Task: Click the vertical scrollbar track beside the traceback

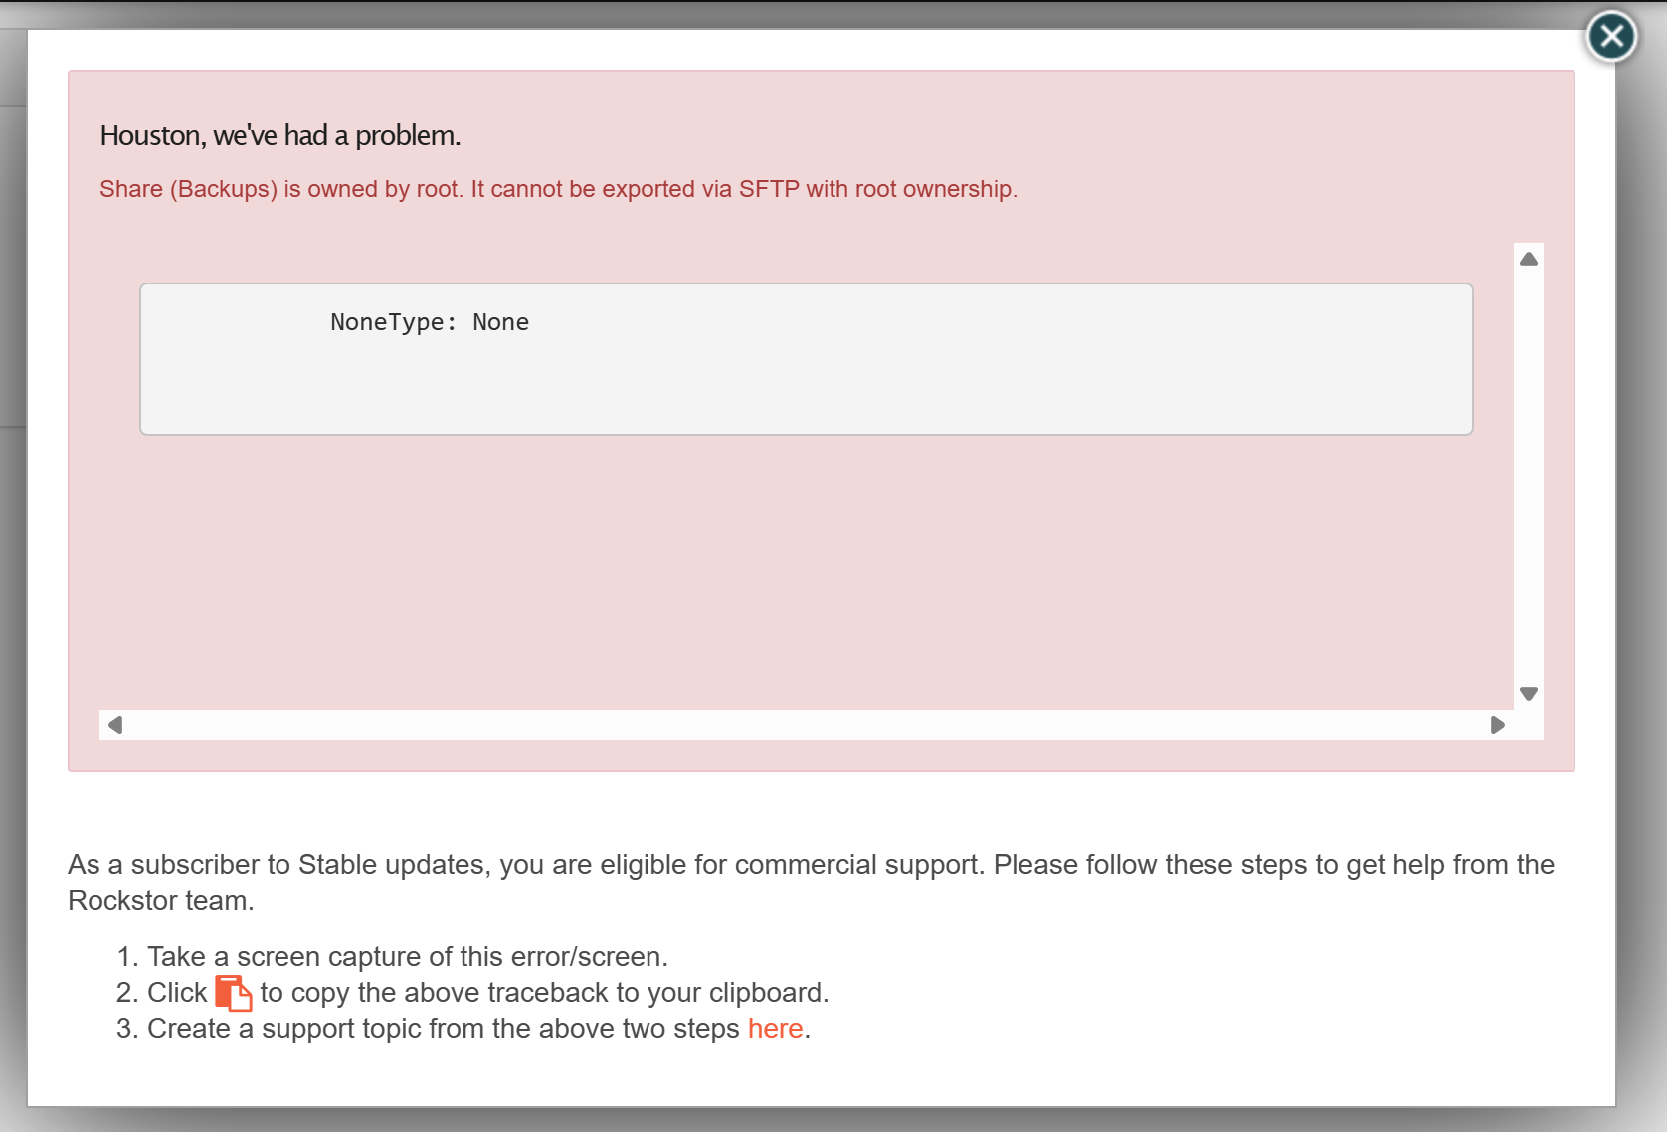Action: (1529, 477)
